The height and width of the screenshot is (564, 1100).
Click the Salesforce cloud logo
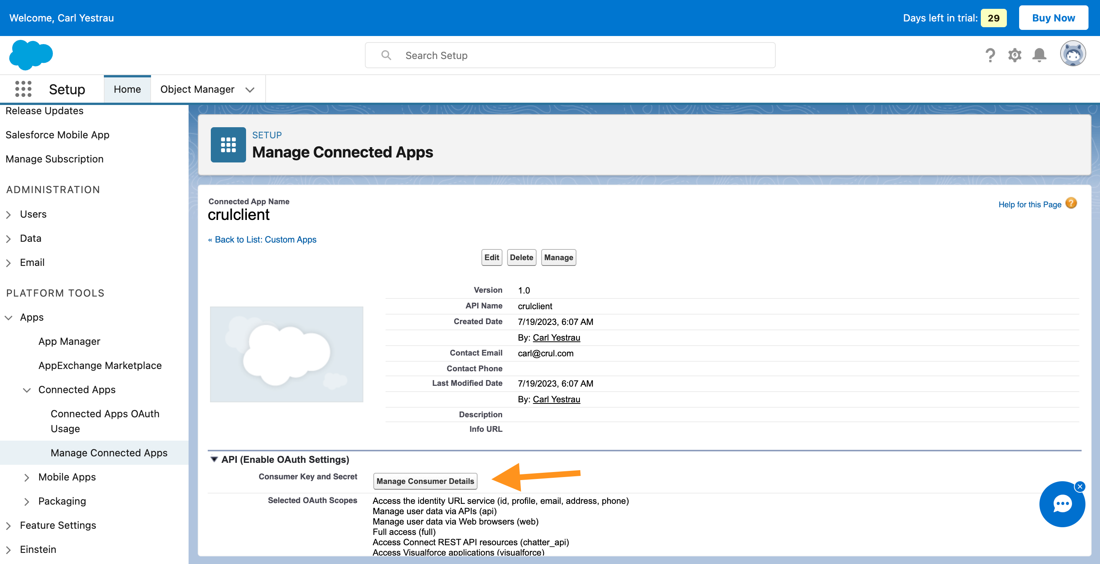pyautogui.click(x=31, y=55)
